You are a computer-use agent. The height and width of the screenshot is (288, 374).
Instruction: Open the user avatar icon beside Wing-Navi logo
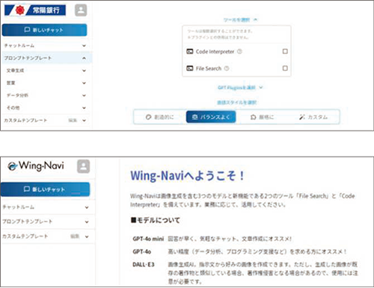[83, 166]
